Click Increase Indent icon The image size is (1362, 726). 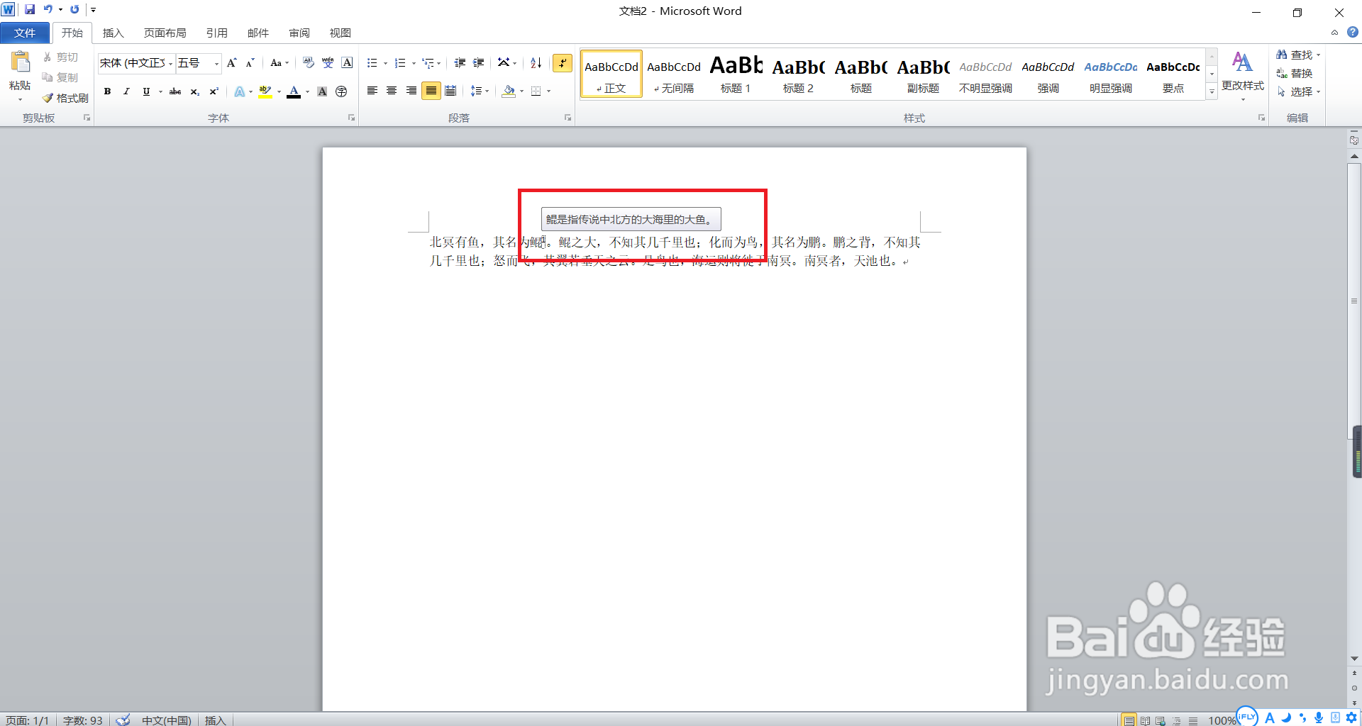coord(479,63)
